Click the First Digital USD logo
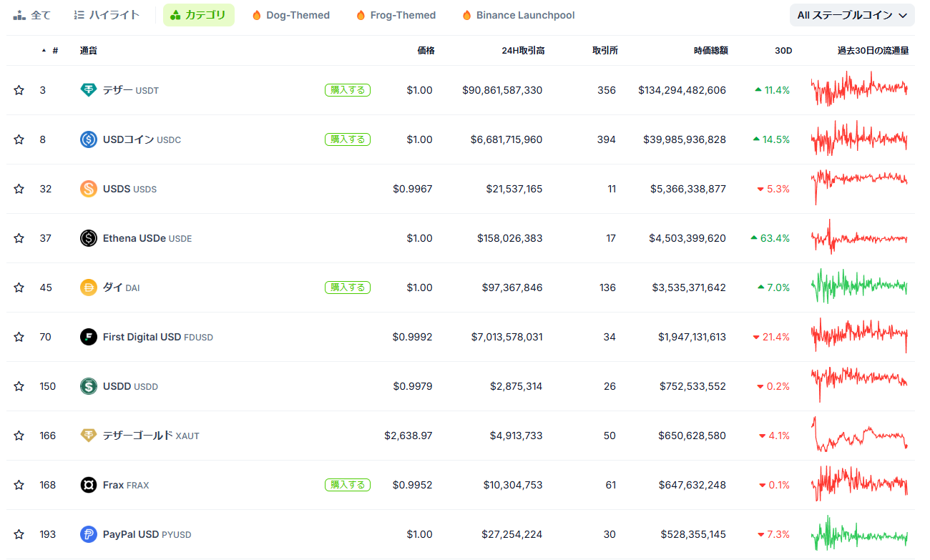Screen dimensions: 930x560 [x=89, y=337]
